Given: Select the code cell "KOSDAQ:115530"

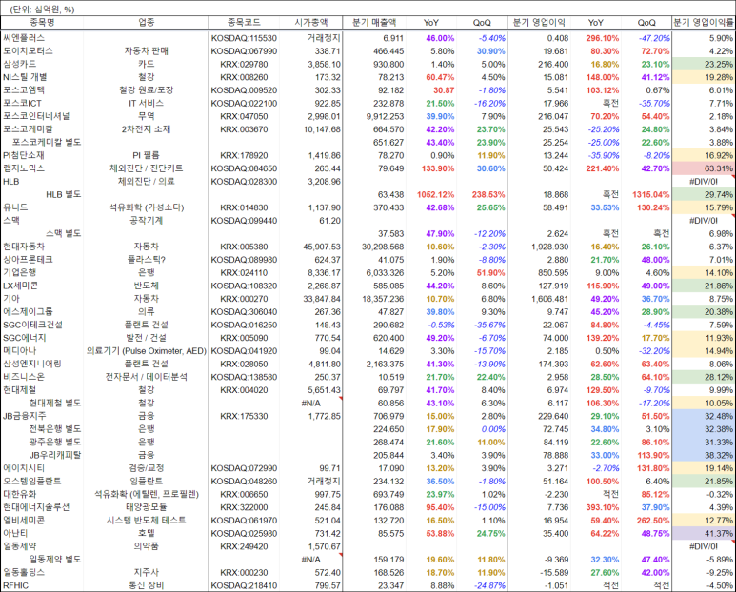Looking at the screenshot, I should point(244,38).
